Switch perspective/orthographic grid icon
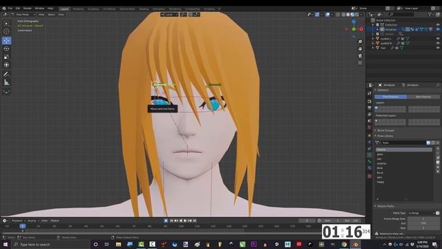Screen dimensions: 442x249 point(360,63)
